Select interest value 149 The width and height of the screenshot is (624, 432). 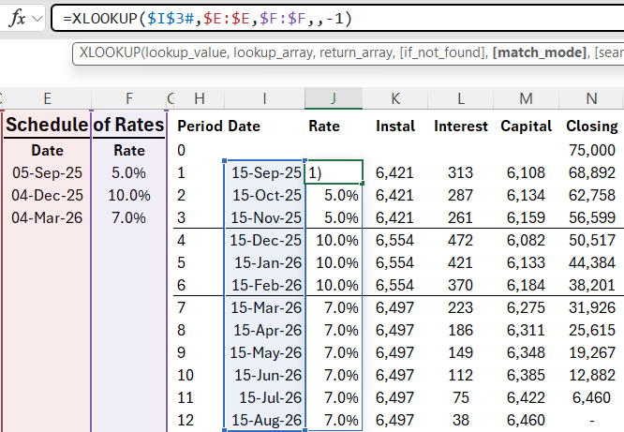(460, 352)
